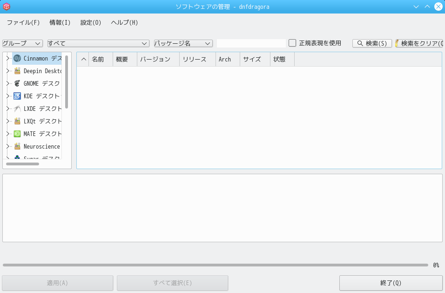Sort by the サイズ column header

click(255, 59)
